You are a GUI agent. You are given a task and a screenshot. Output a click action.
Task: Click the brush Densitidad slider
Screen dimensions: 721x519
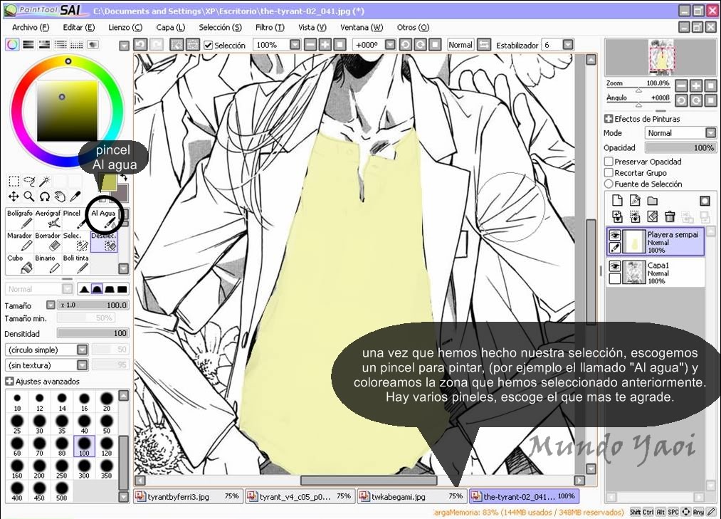coord(93,333)
